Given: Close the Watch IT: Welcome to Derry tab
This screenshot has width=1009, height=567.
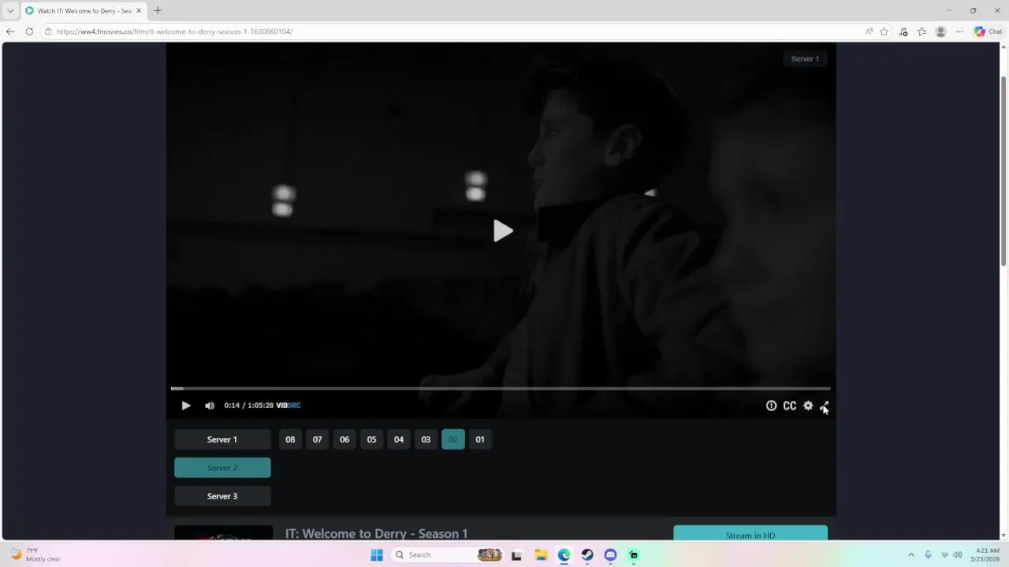Looking at the screenshot, I should tap(139, 11).
